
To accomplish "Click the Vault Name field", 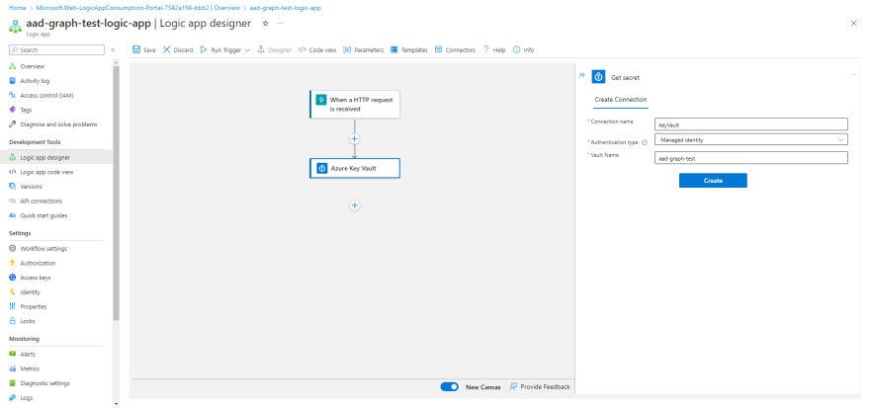I will (x=751, y=158).
